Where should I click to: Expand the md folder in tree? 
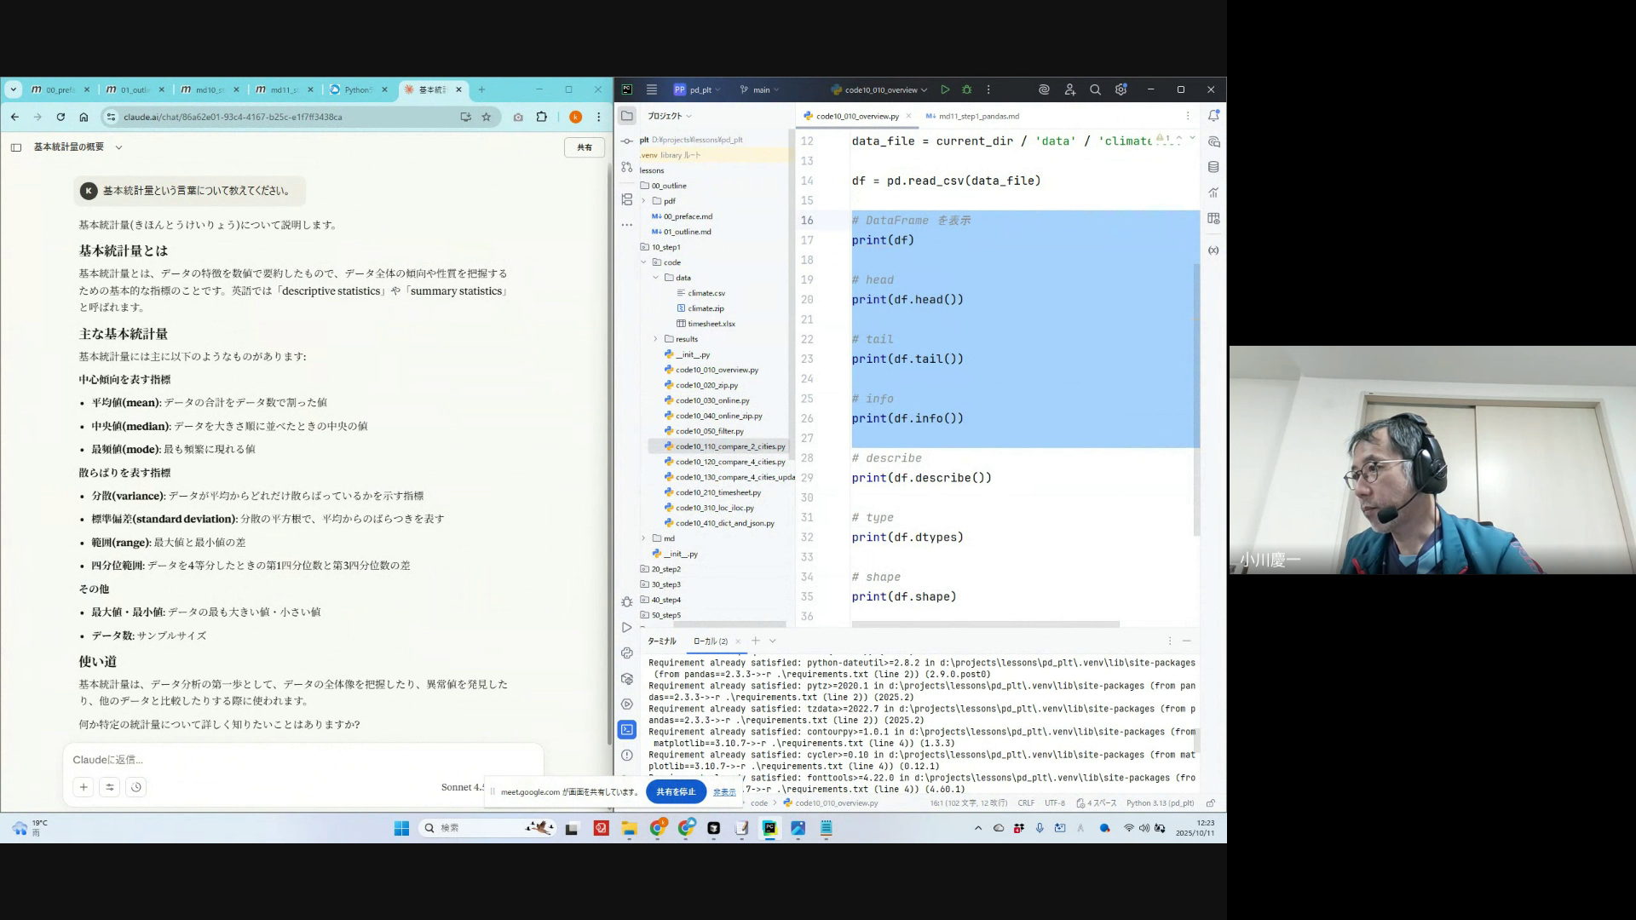(643, 538)
